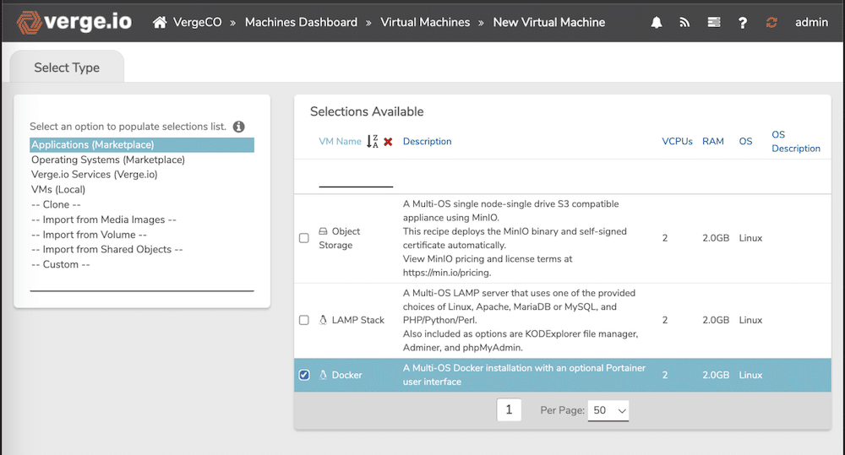Click page number 1 button
Viewport: 845px width, 455px height.
[x=509, y=410]
